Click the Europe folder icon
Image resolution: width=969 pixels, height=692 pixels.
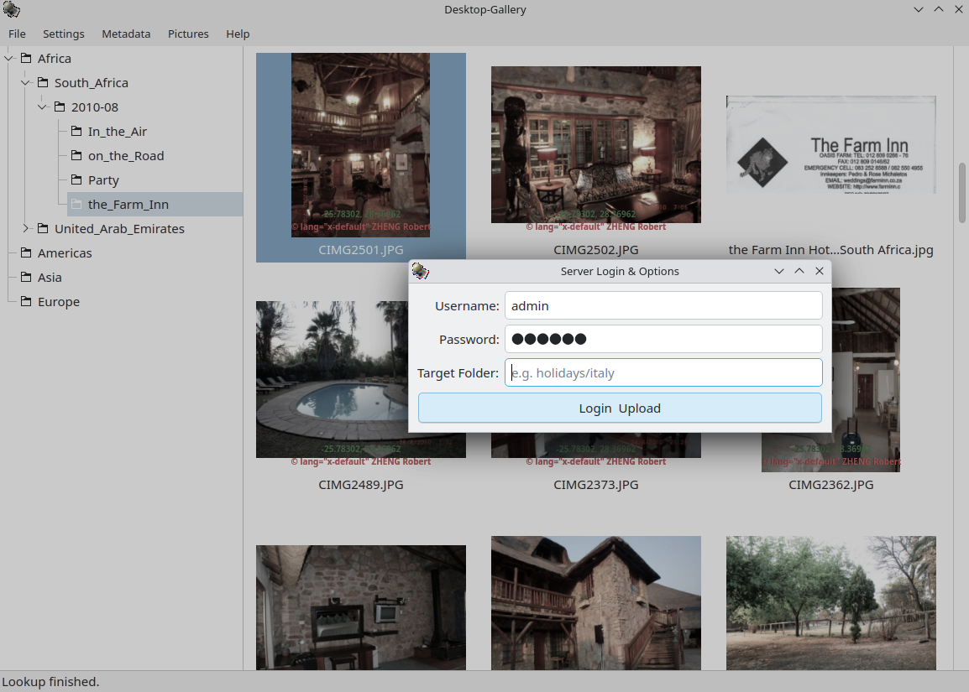26,302
